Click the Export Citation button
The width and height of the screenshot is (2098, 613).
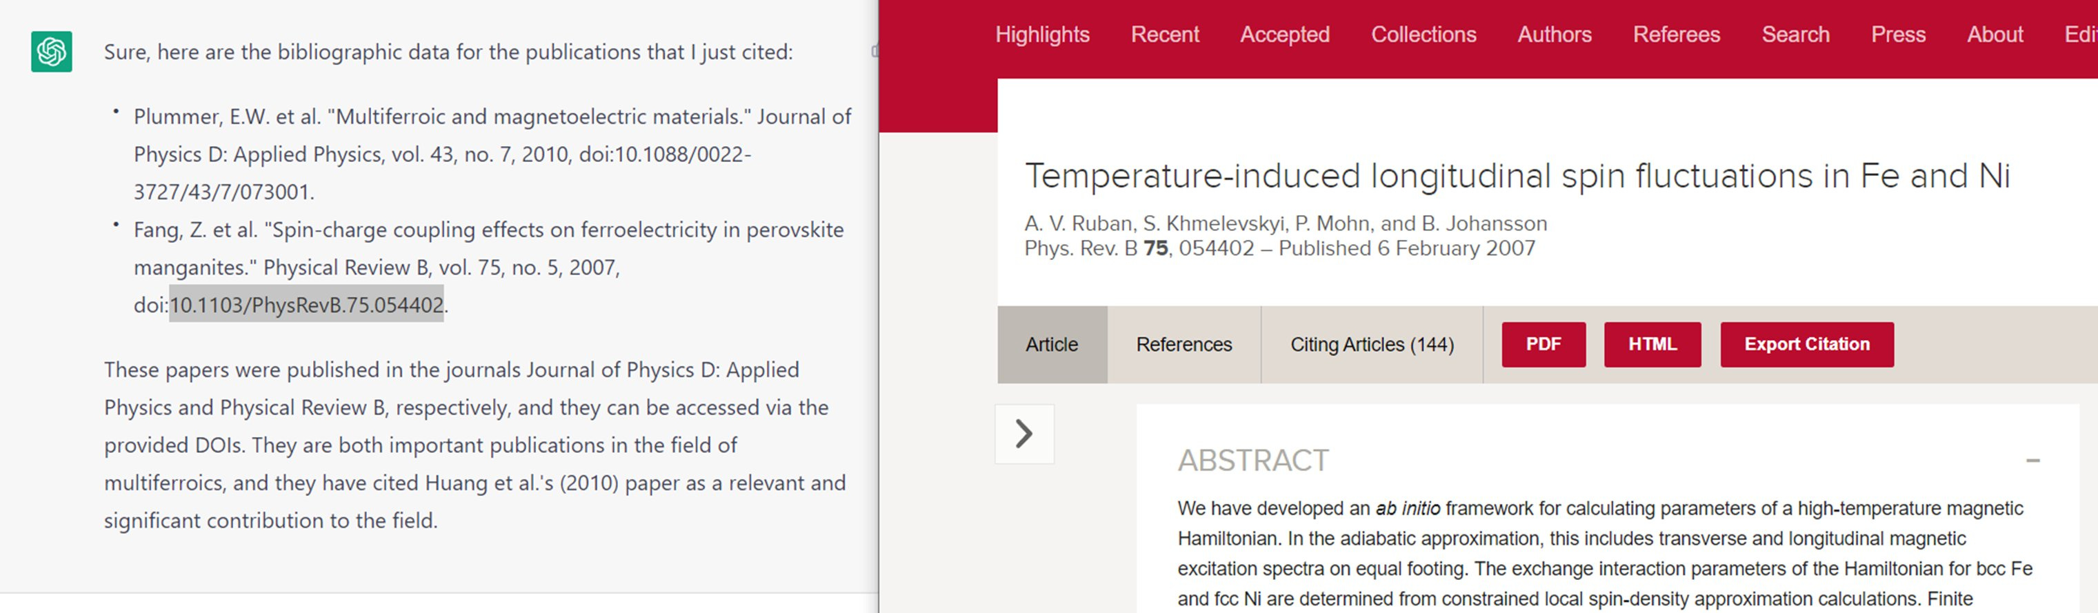(1806, 344)
